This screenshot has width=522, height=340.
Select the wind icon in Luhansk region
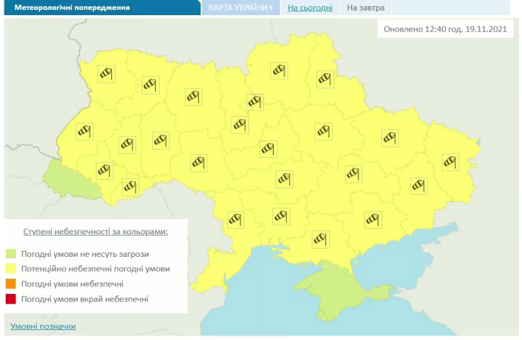[451, 162]
